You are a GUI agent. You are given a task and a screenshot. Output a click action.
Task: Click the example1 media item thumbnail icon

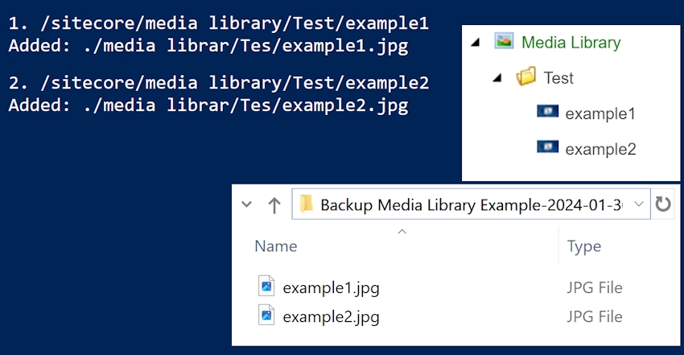547,112
